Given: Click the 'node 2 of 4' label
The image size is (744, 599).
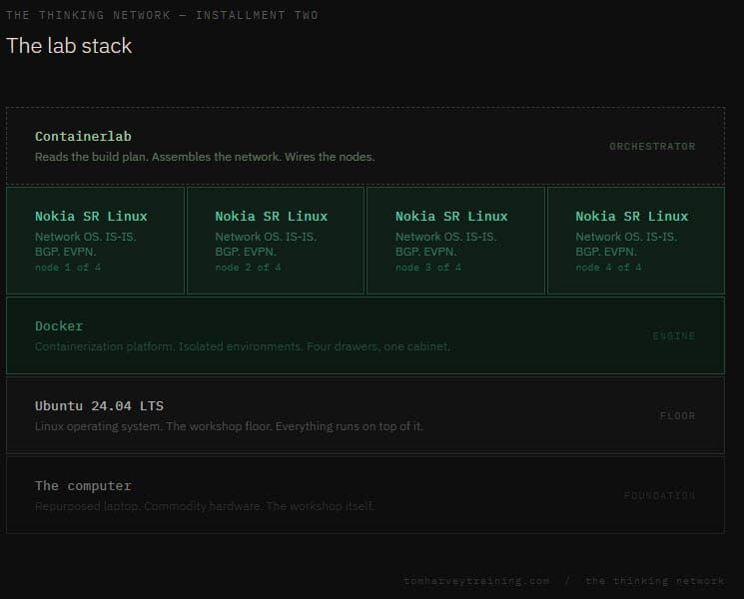Looking at the screenshot, I should [248, 268].
